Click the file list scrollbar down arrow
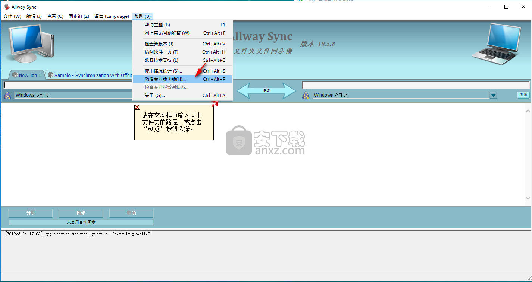The image size is (532, 282). point(528,198)
